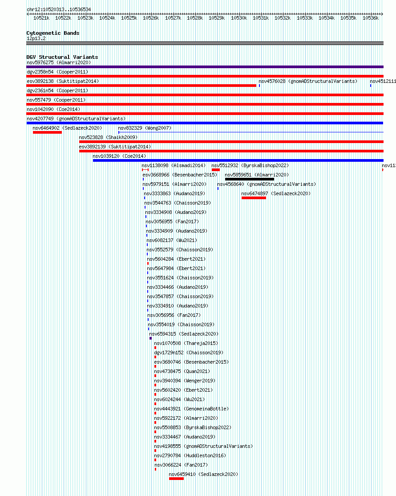Open nsv523828 (Shaikh2009) variant

pos(108,137)
